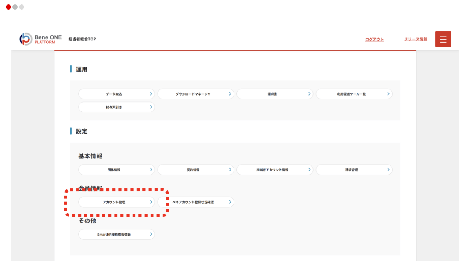
Task: Click the chevron on 請求管理
Action: click(388, 170)
